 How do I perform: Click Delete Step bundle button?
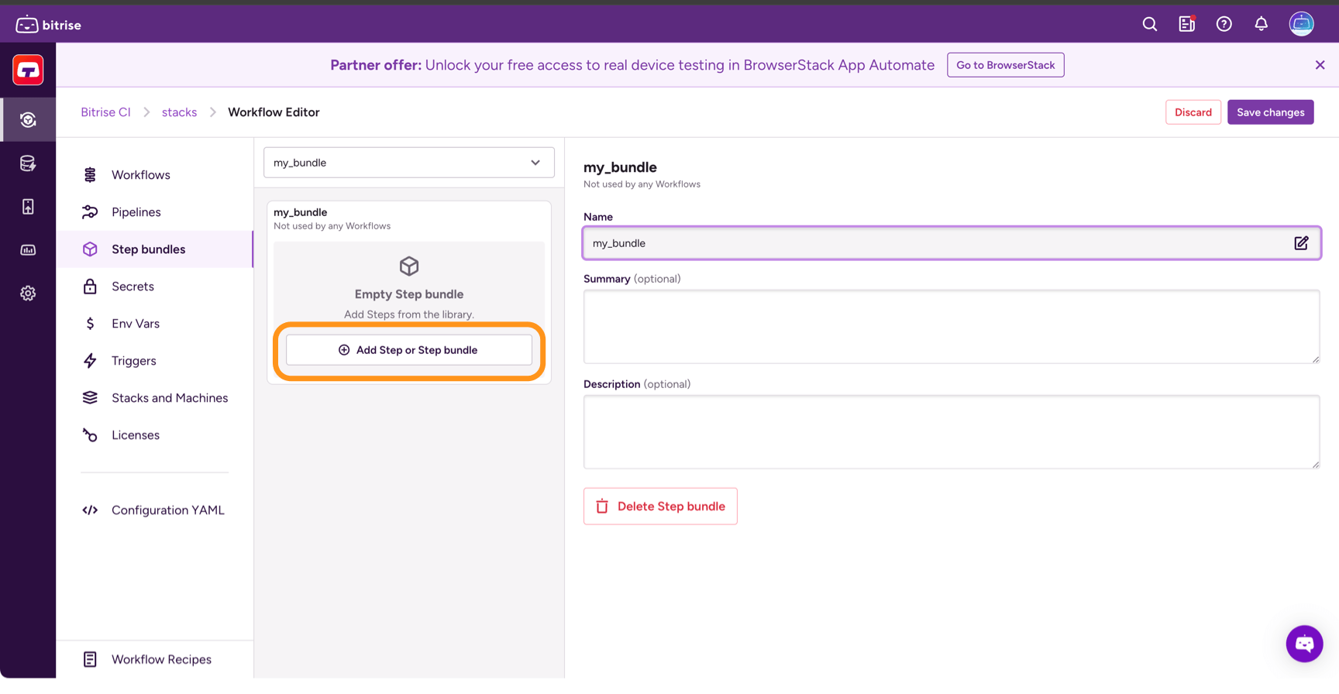[x=660, y=507]
